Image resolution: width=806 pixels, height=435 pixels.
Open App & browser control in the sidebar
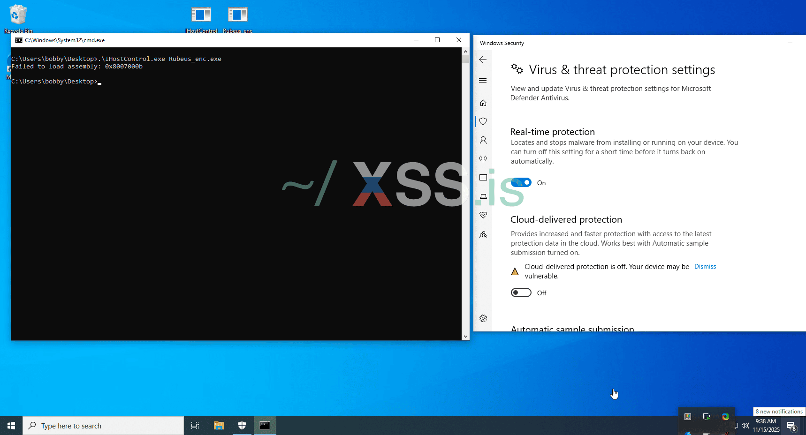(x=483, y=178)
